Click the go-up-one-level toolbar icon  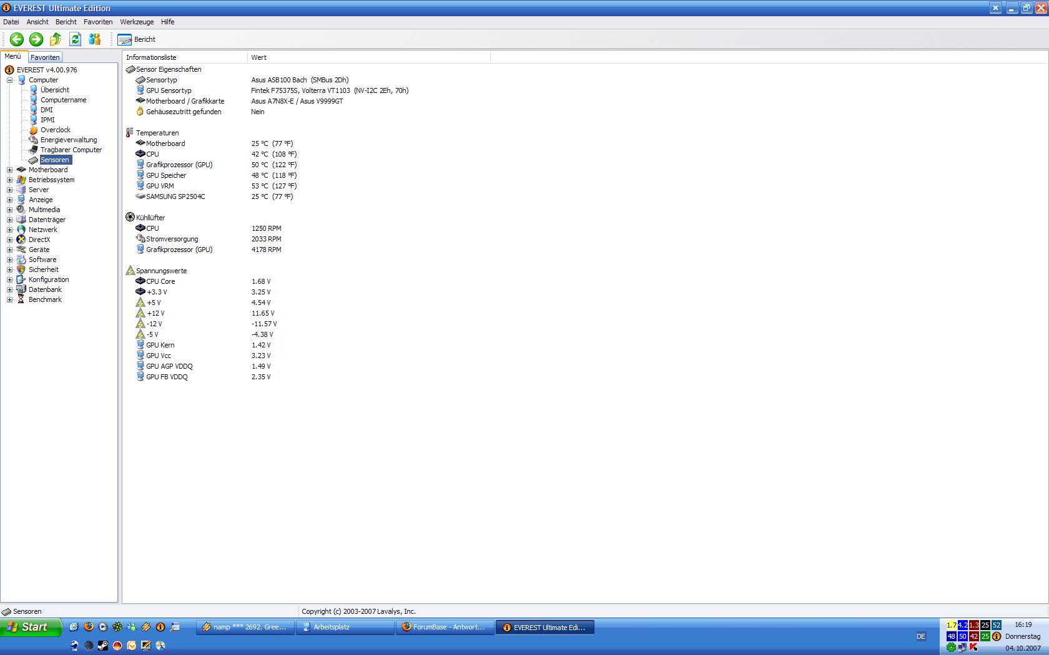pos(56,39)
